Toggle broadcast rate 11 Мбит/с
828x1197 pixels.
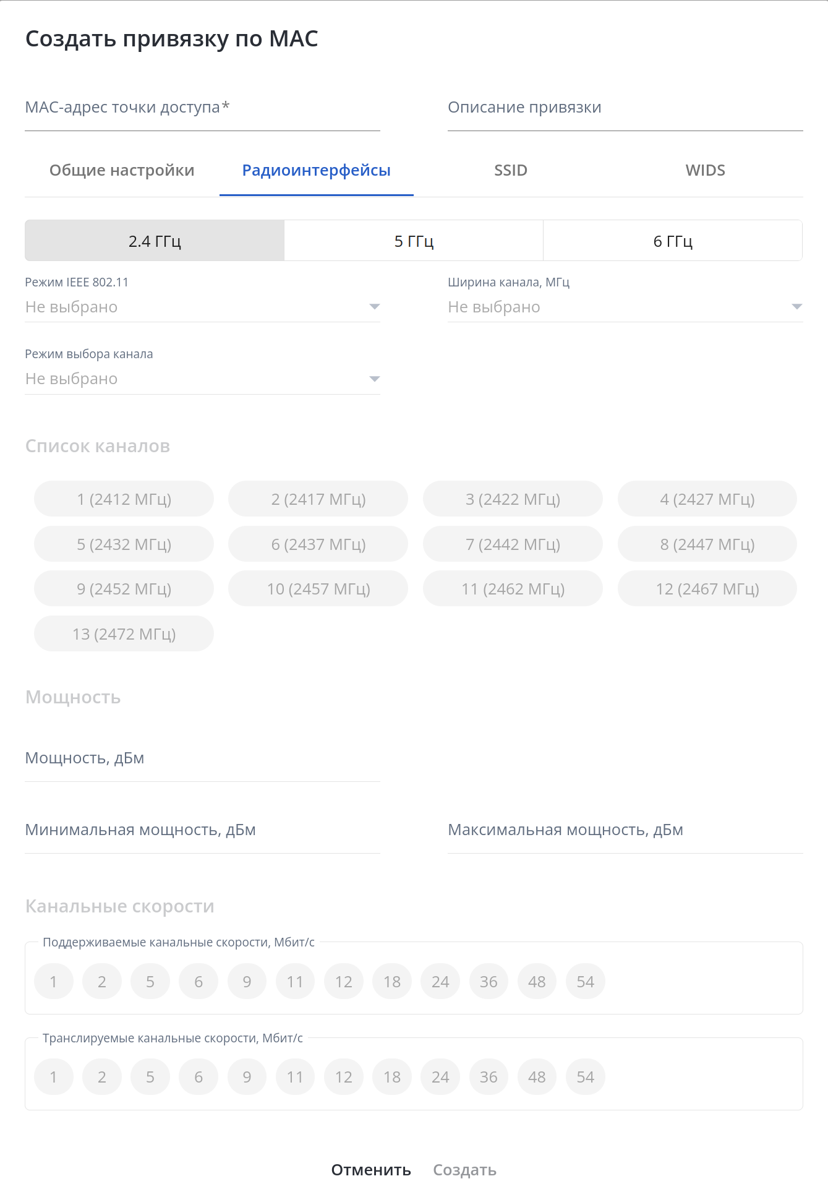(295, 1077)
